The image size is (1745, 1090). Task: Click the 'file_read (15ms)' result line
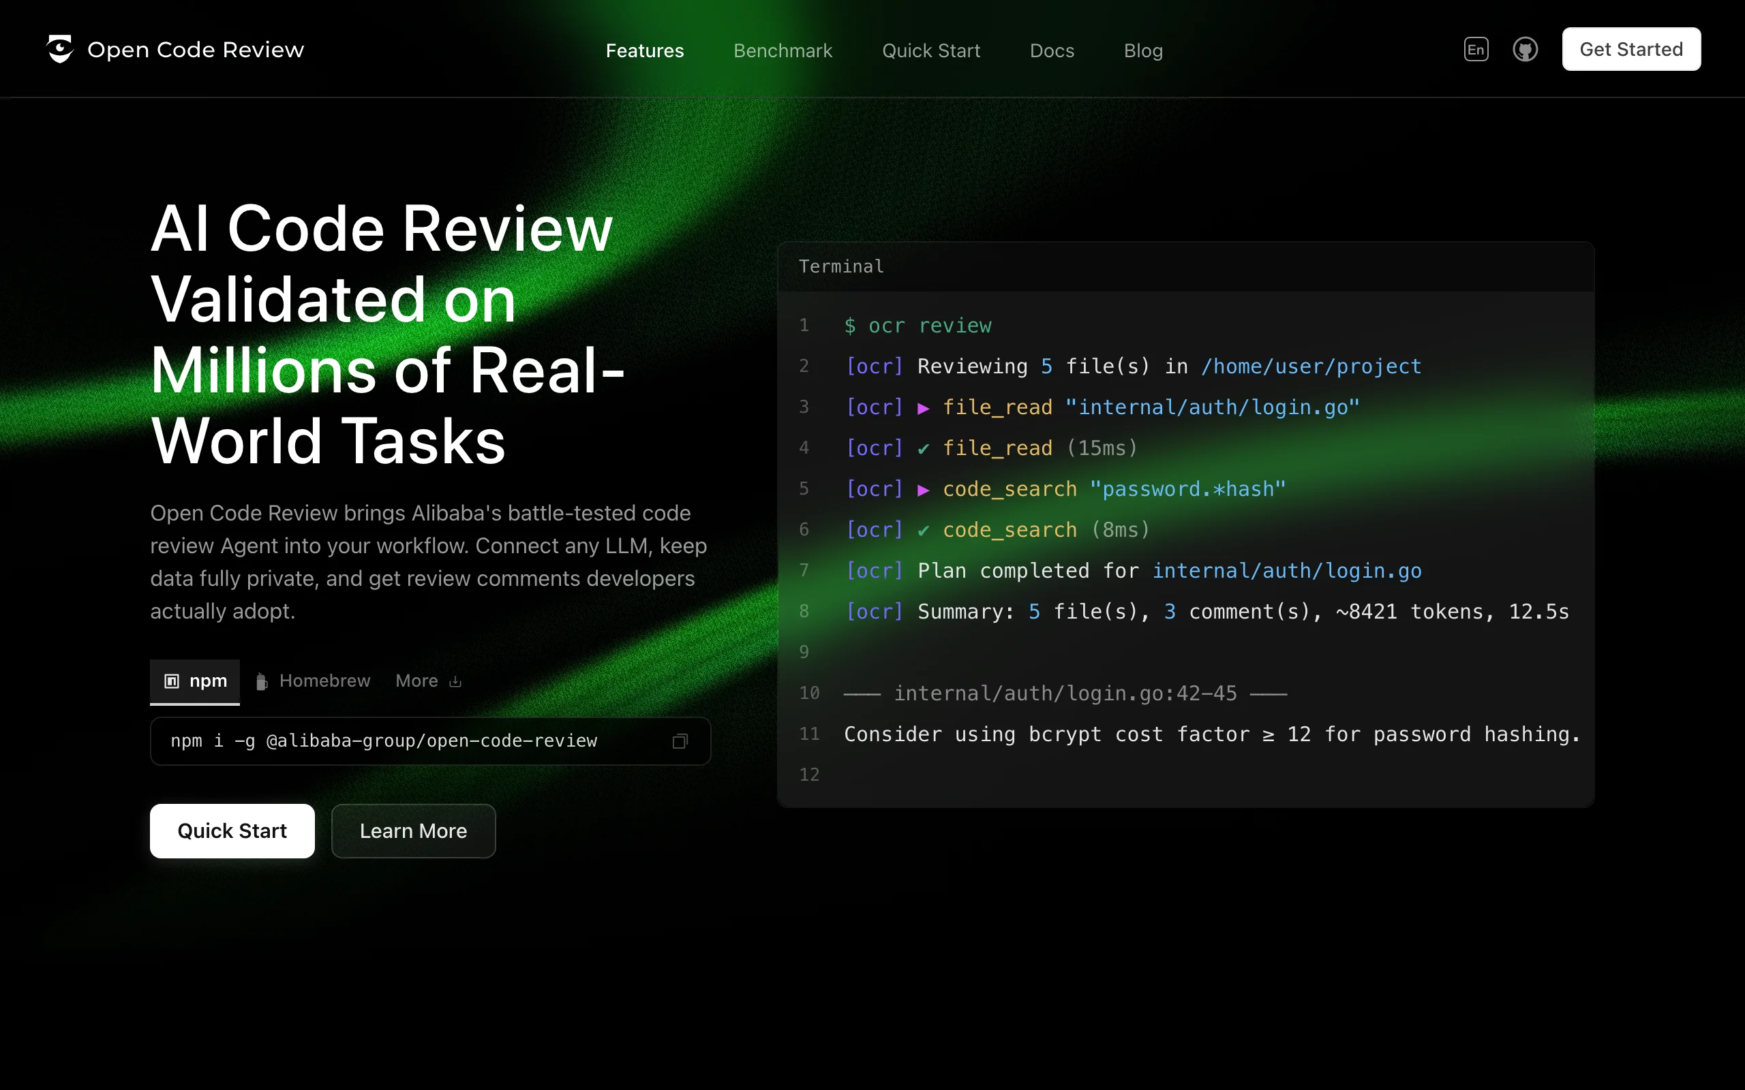(992, 448)
